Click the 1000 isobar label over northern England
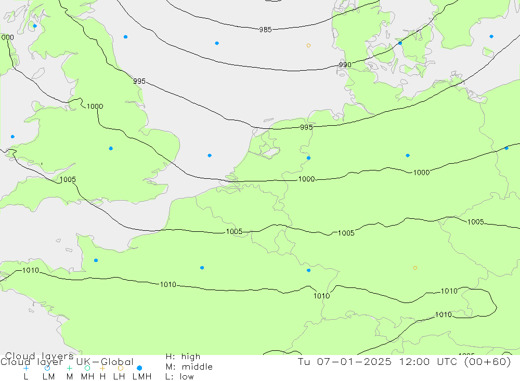 coord(95,107)
